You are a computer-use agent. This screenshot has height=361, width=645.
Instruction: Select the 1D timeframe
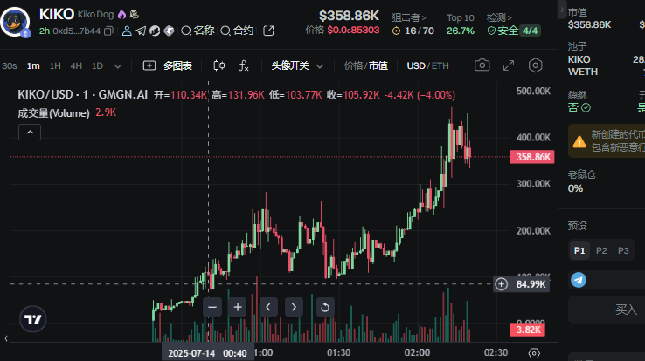[x=98, y=66]
